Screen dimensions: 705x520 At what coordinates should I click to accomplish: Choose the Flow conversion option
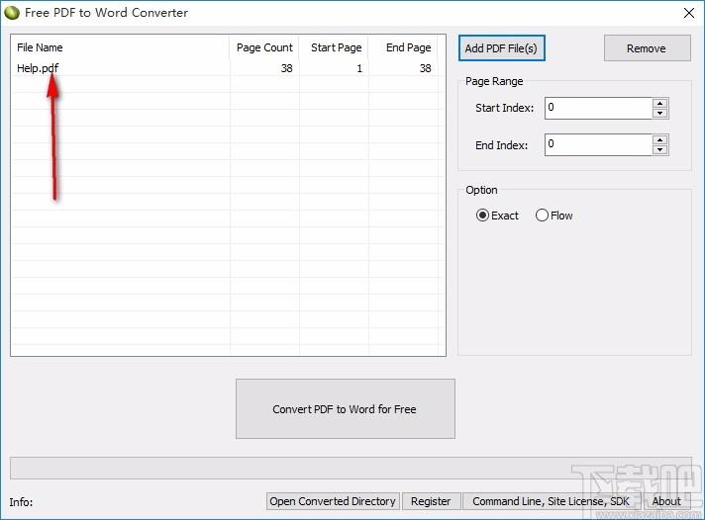(542, 216)
